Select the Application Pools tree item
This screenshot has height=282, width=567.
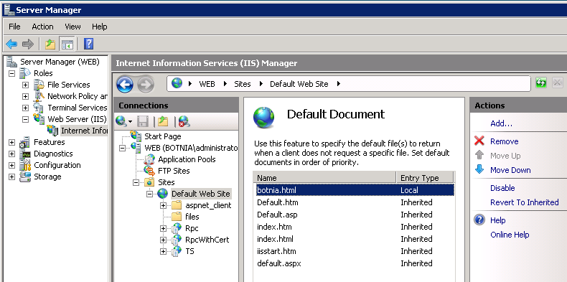point(187,159)
